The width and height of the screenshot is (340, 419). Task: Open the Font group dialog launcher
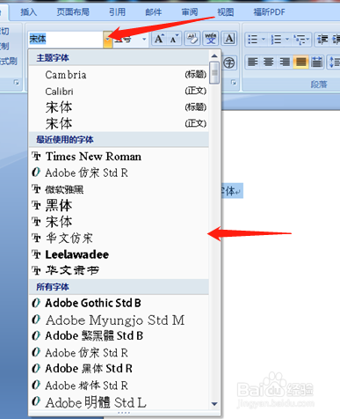234,83
